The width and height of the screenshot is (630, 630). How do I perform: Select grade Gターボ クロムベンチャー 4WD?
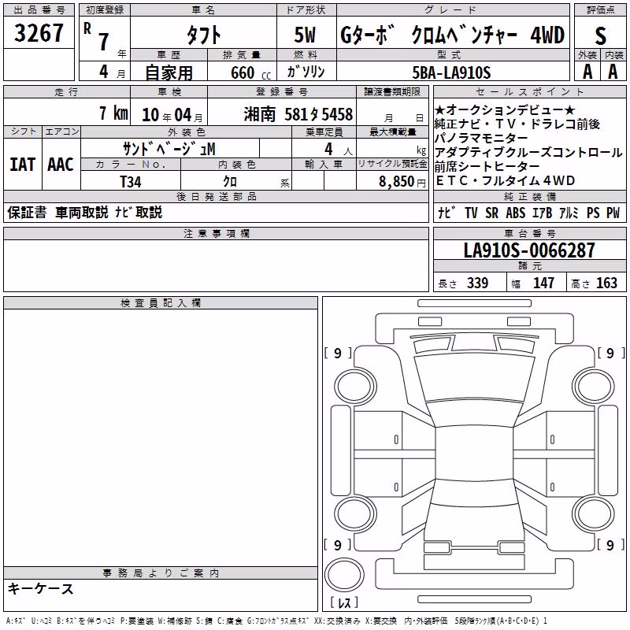click(452, 35)
